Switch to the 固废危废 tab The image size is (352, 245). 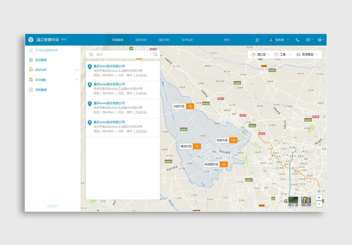pos(141,40)
